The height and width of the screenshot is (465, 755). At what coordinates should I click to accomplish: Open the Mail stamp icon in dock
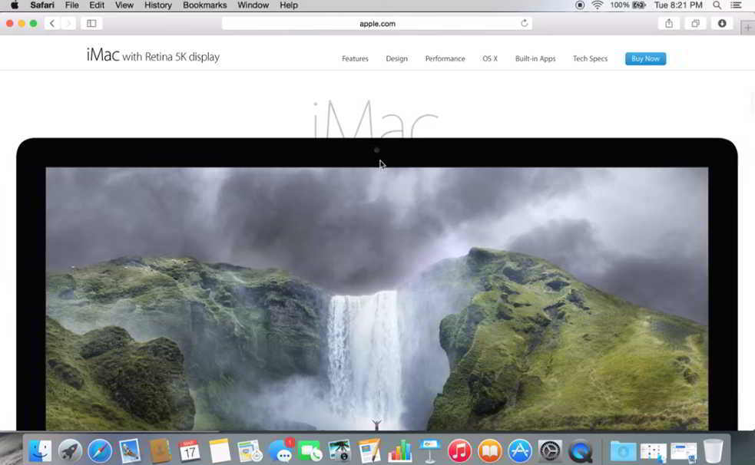(x=130, y=451)
